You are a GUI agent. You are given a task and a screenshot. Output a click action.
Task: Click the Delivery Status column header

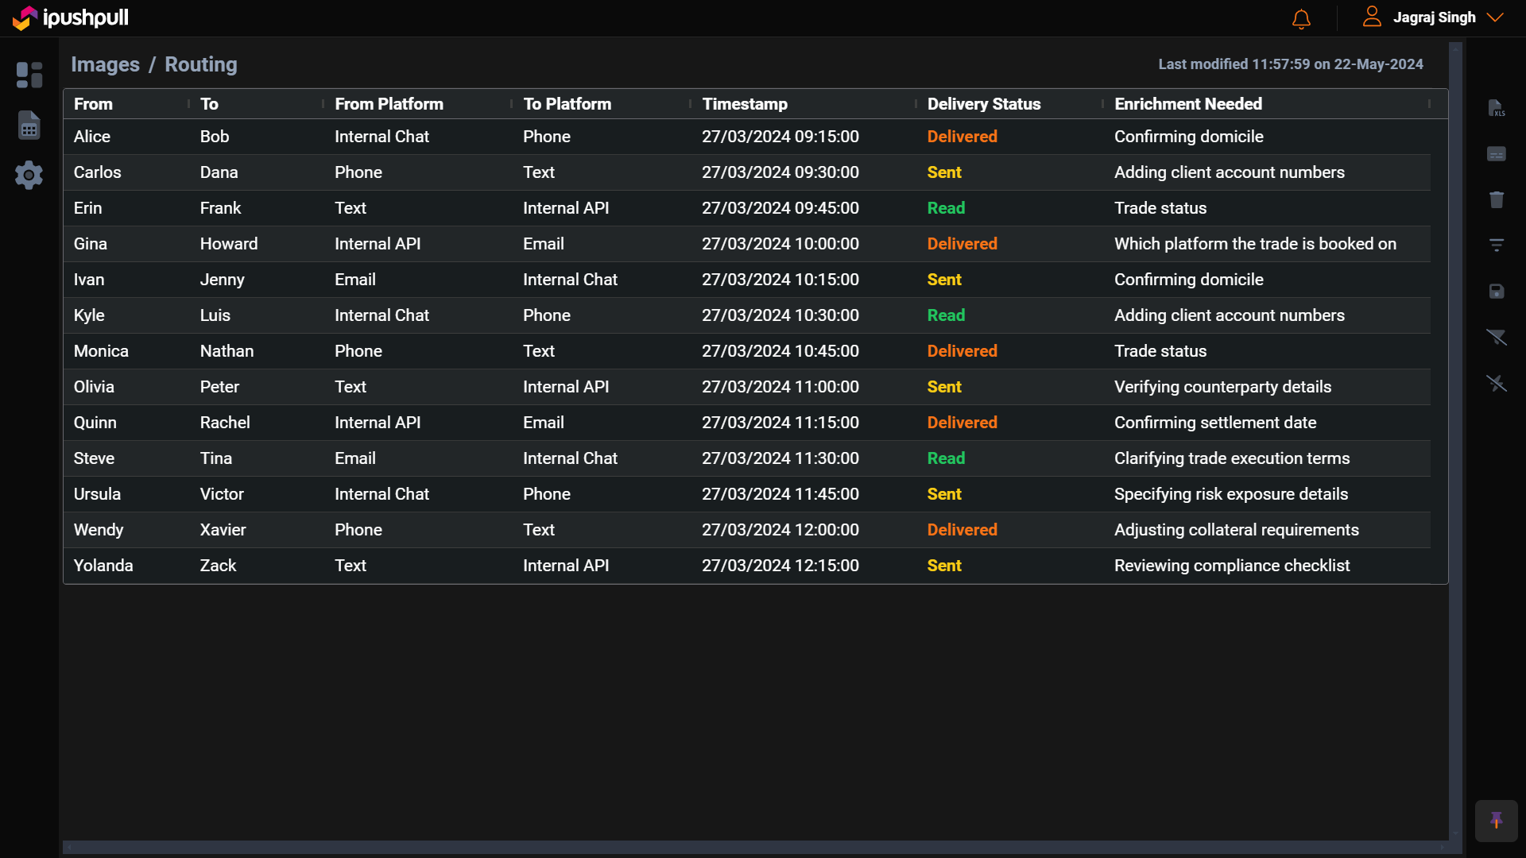[983, 104]
